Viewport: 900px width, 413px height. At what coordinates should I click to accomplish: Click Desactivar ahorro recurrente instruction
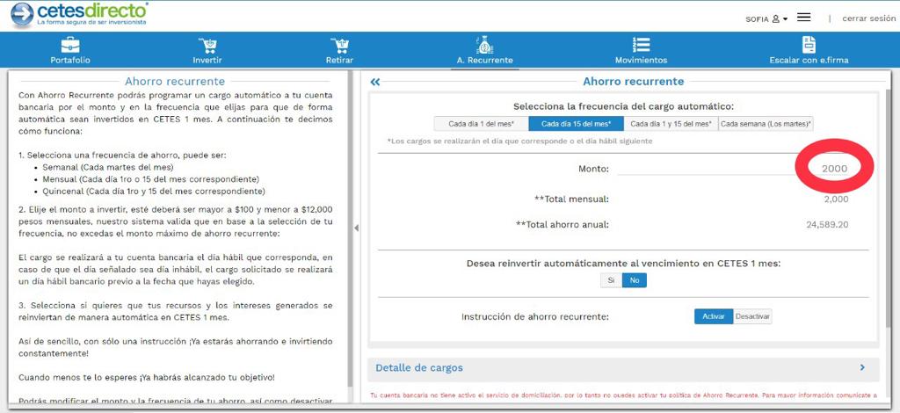[752, 316]
